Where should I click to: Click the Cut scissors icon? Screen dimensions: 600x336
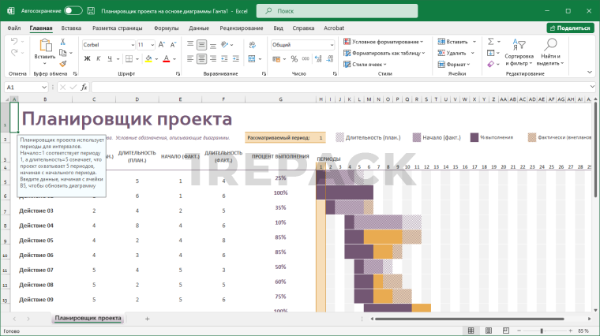pos(63,40)
